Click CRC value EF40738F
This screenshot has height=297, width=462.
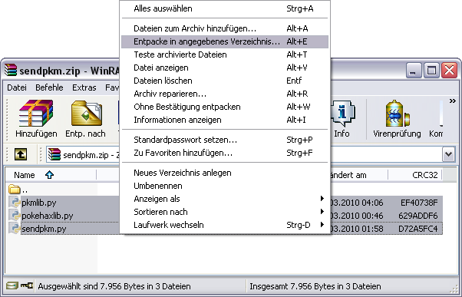pyautogui.click(x=419, y=203)
